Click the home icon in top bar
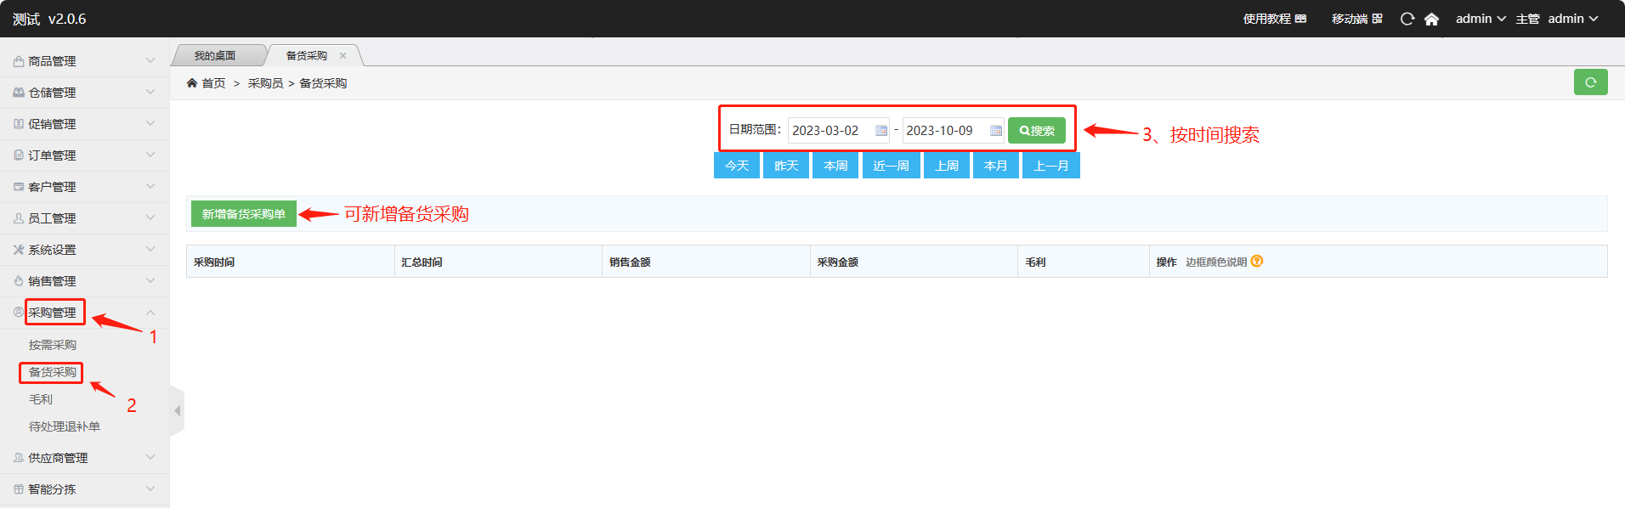The width and height of the screenshot is (1625, 508). pos(1431,19)
